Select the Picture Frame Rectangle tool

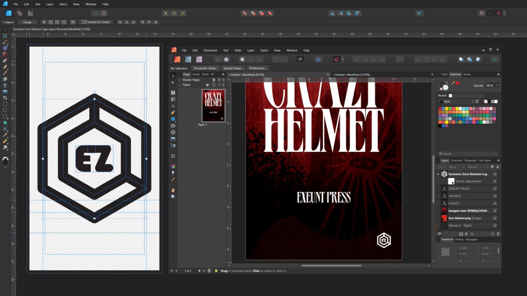[x=173, y=125]
